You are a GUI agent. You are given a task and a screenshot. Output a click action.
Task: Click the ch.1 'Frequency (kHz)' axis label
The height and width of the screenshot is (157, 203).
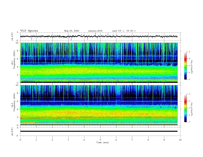point(14,60)
